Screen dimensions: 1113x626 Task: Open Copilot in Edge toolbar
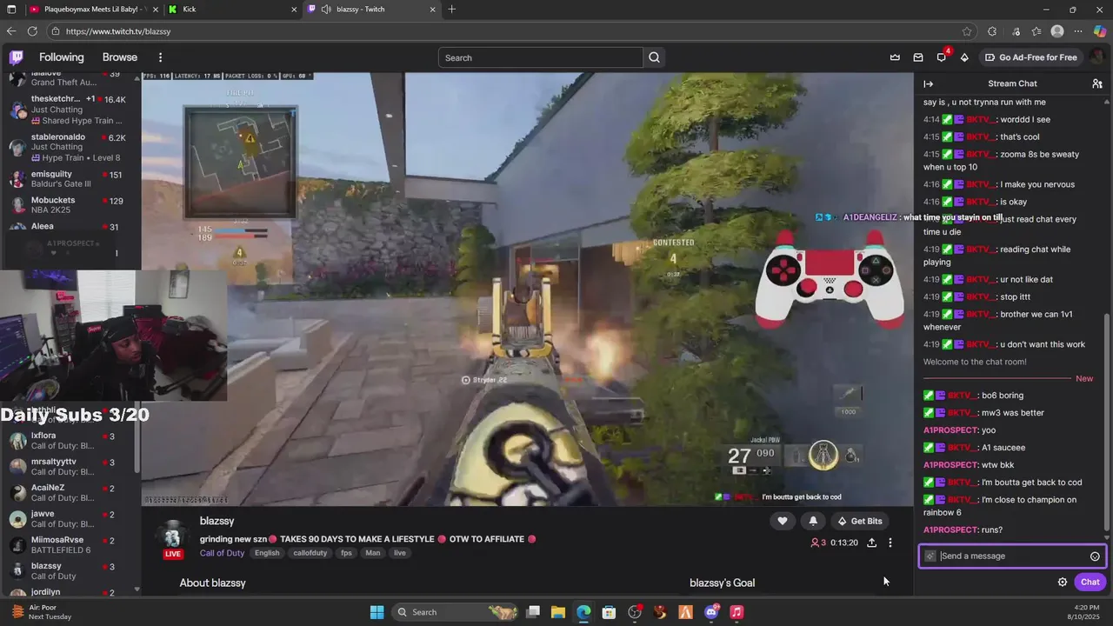(1100, 31)
